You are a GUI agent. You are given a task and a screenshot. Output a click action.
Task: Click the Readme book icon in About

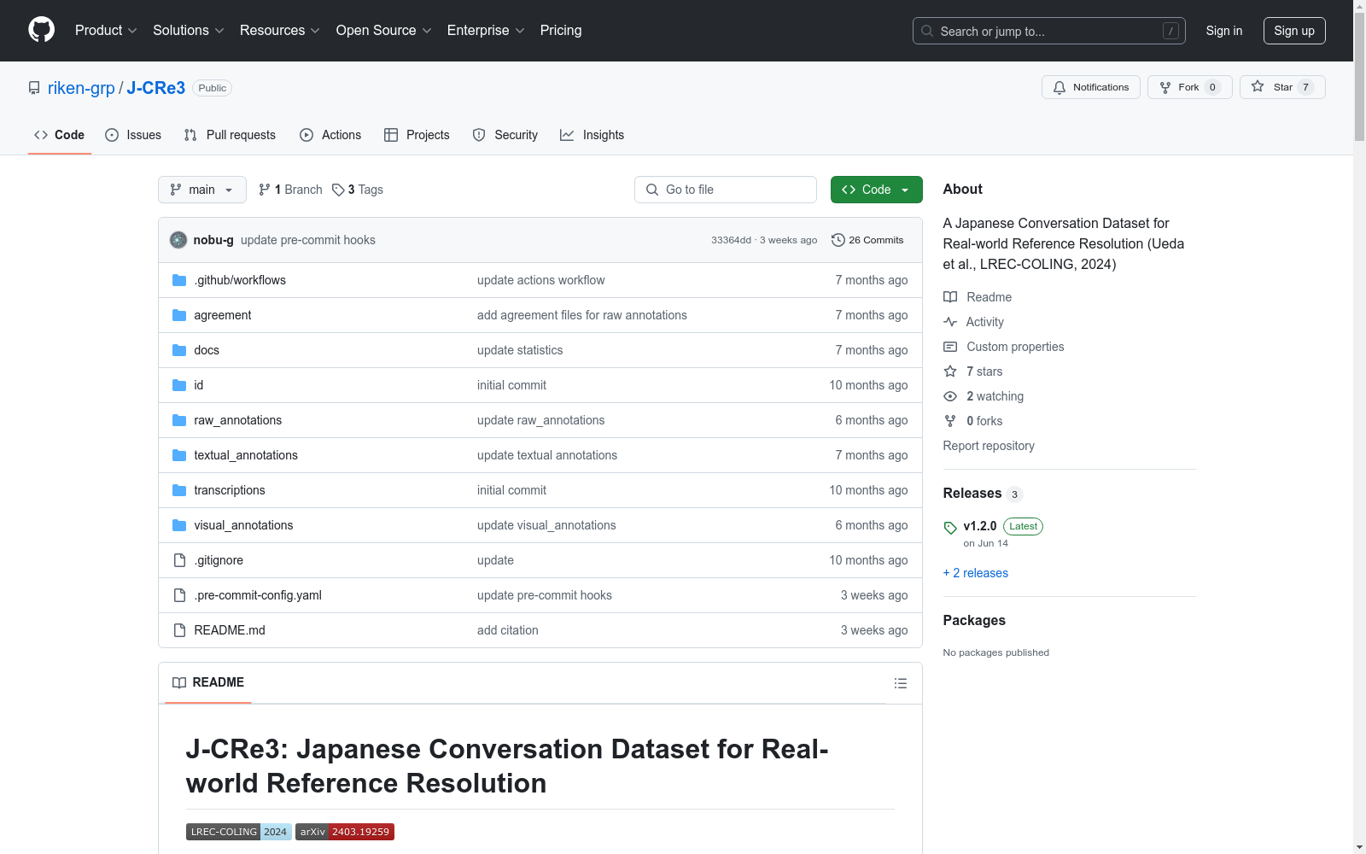[x=950, y=297]
